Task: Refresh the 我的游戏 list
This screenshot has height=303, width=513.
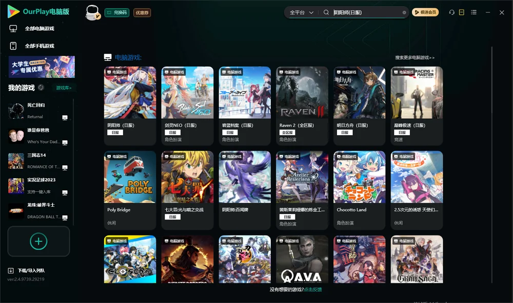Action: tap(41, 88)
